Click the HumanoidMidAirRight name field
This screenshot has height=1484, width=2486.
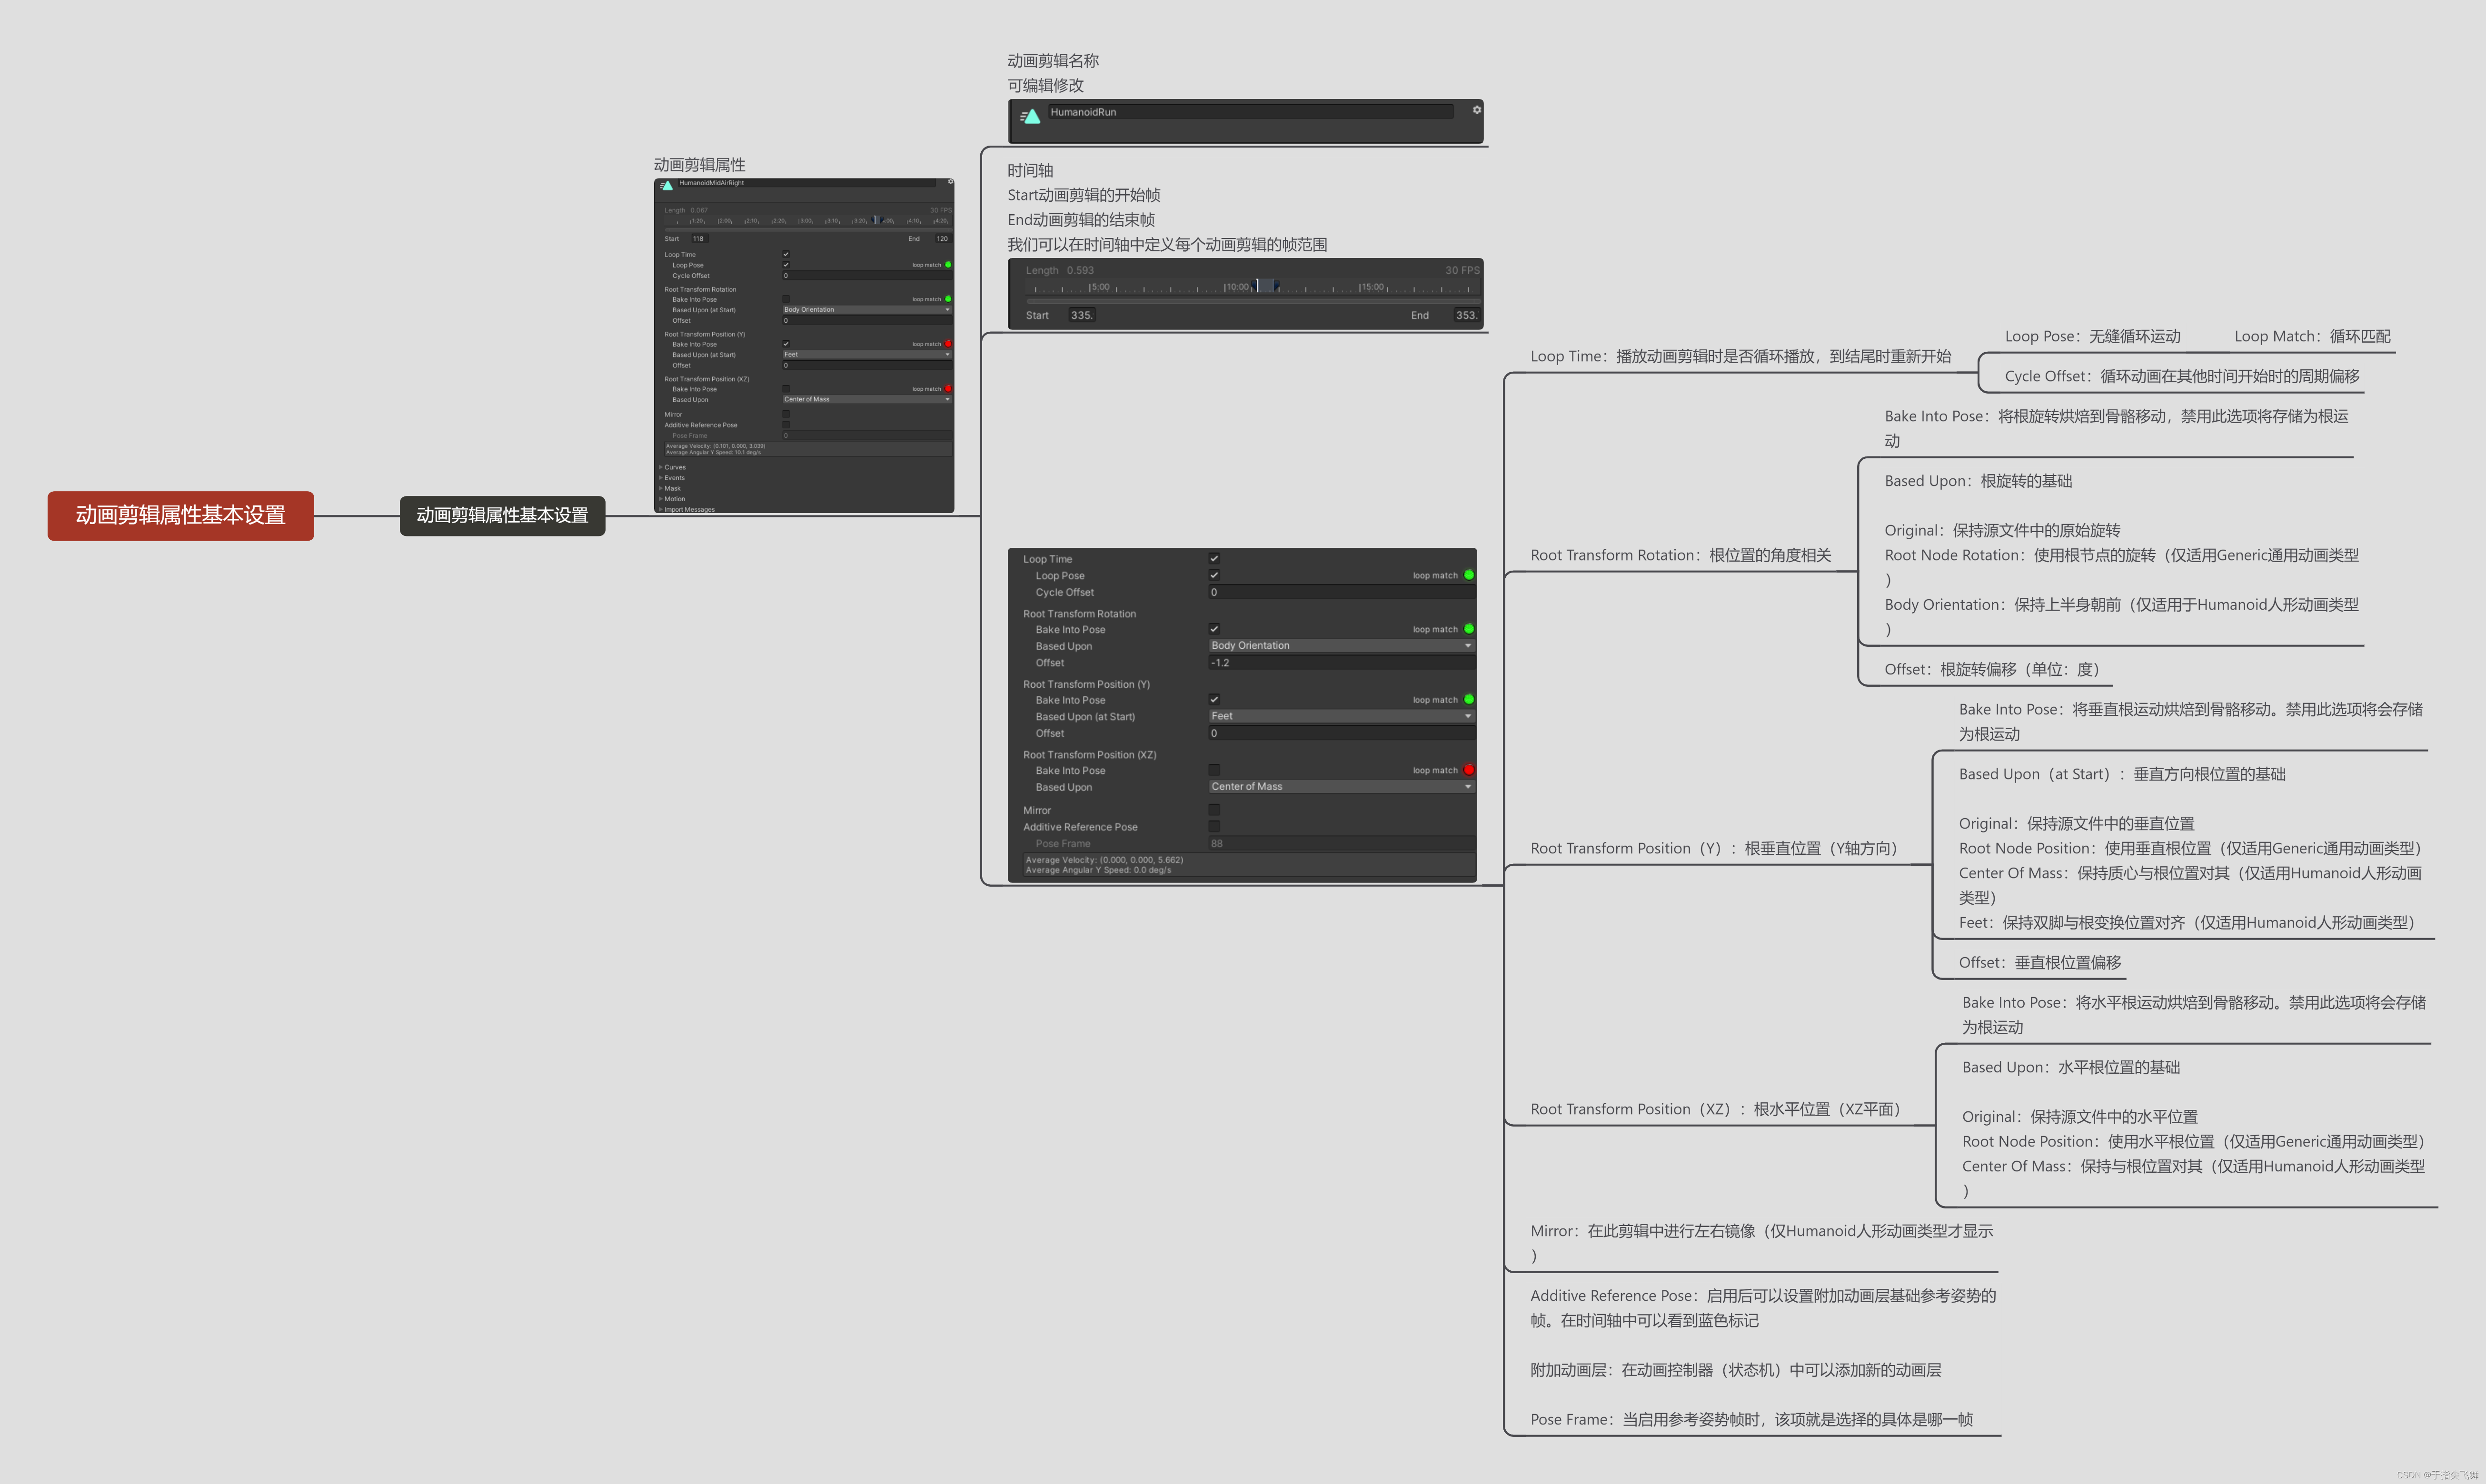point(808,183)
